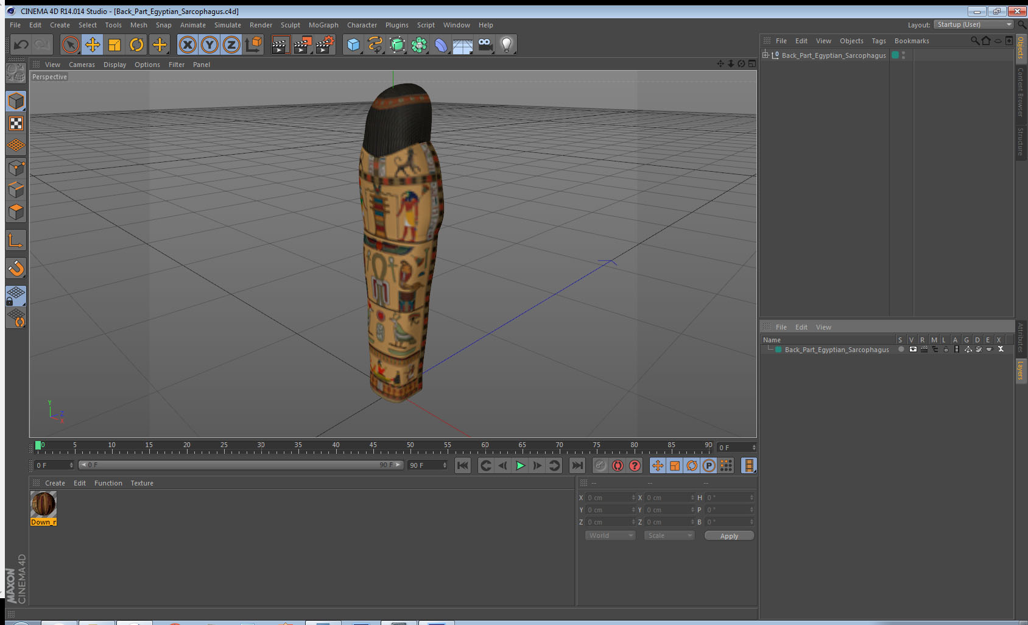Toggle layer lock icon
The height and width of the screenshot is (625, 1028).
coord(946,349)
